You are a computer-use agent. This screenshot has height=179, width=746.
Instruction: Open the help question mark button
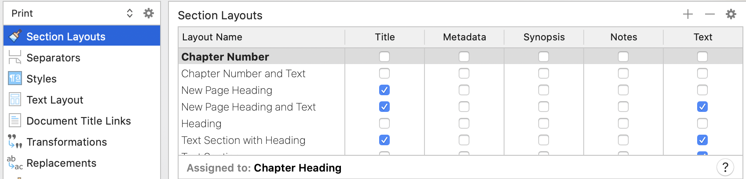pyautogui.click(x=725, y=167)
